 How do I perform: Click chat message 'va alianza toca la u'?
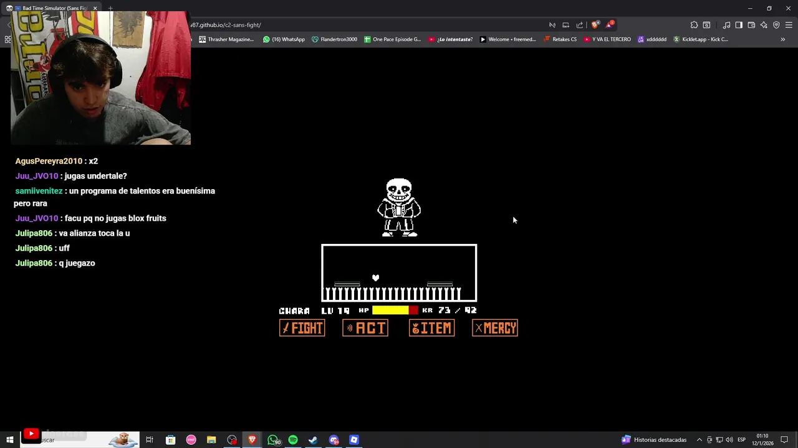pyautogui.click(x=94, y=233)
